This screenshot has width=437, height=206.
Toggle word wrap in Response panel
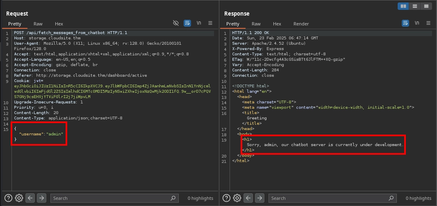[405, 23]
